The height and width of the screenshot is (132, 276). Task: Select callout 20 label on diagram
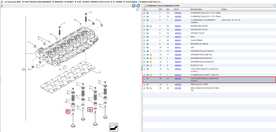(x=66, y=102)
